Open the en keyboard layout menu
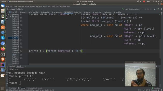This screenshot has width=163, height=91. point(148,2)
